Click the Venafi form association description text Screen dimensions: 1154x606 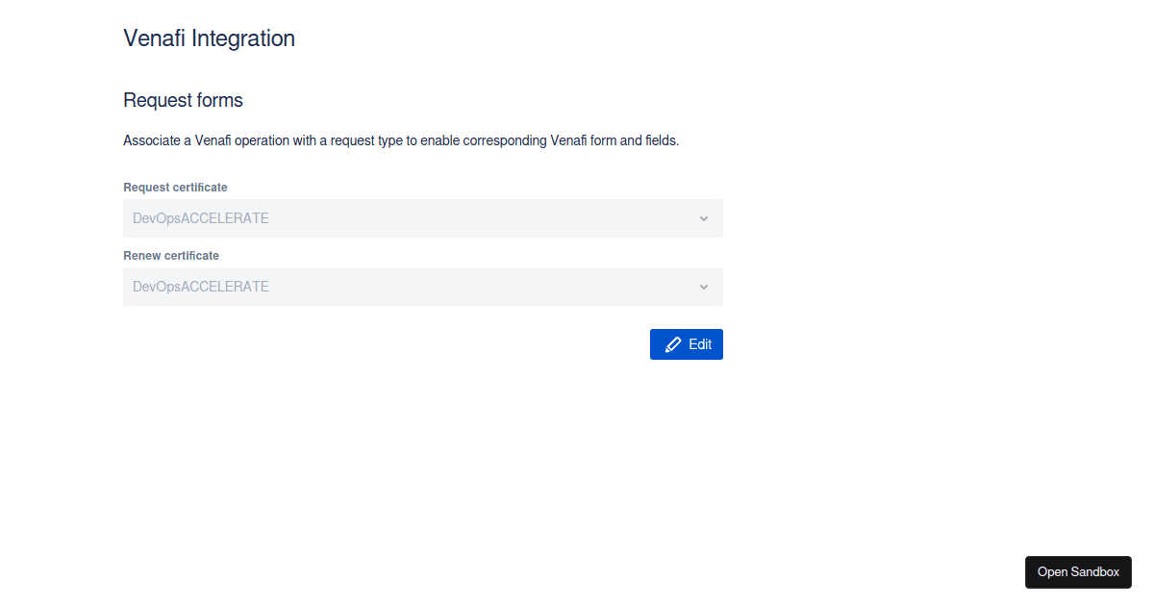400,140
